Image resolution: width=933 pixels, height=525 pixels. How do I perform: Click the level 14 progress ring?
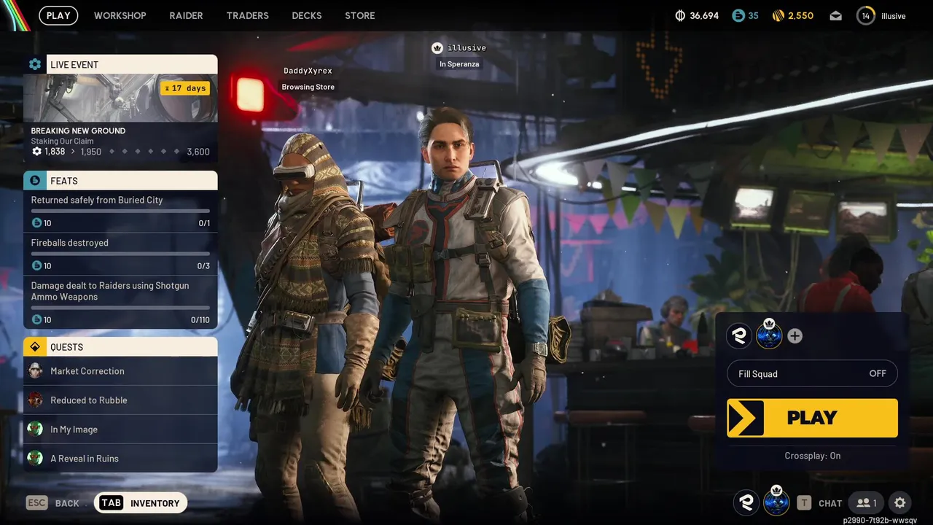865,15
